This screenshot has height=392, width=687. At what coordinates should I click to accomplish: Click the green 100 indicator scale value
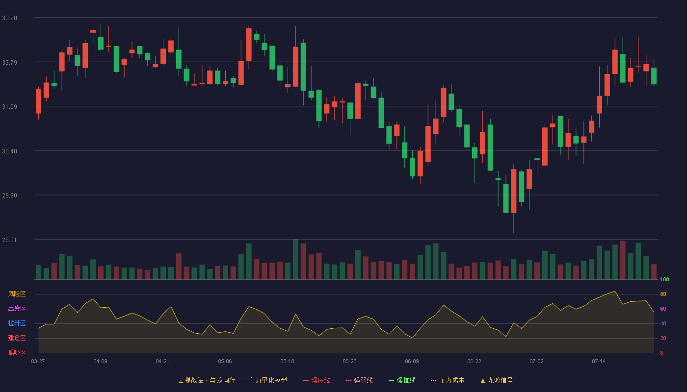[664, 279]
